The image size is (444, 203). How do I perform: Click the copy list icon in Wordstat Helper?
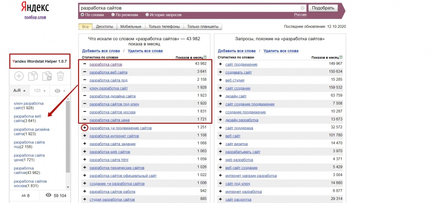click(x=33, y=76)
